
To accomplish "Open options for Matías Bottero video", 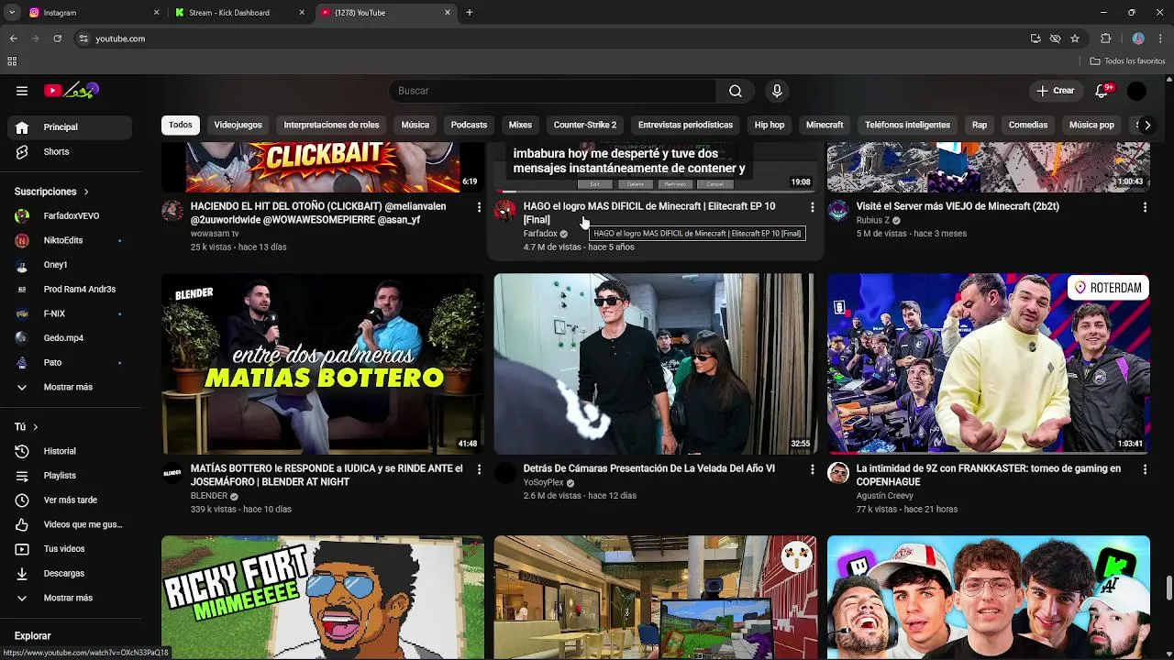I will pos(479,469).
